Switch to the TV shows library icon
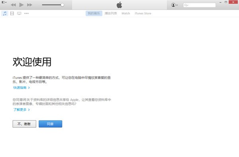Image resolution: width=239 pixels, height=157 pixels. 19,14
